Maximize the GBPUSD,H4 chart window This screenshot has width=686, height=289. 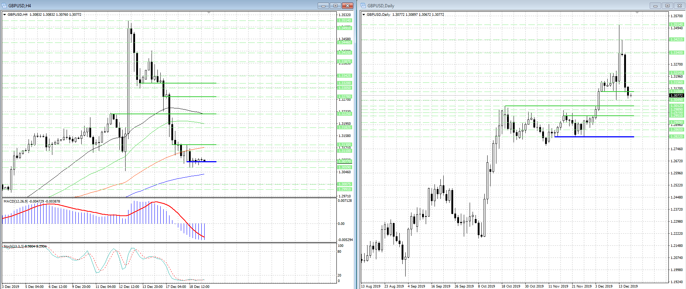(x=335, y=5)
